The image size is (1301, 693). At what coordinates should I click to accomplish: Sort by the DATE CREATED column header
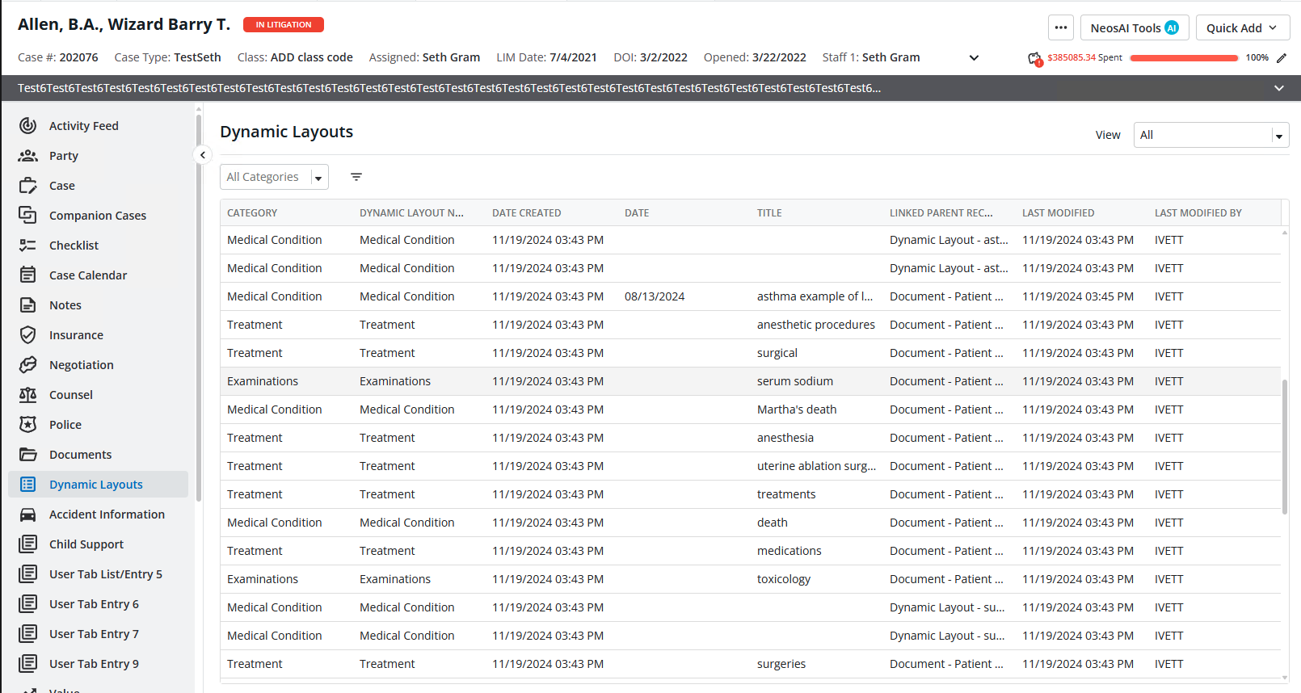click(527, 212)
